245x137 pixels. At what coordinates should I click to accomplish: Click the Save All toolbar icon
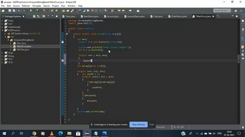14,11
